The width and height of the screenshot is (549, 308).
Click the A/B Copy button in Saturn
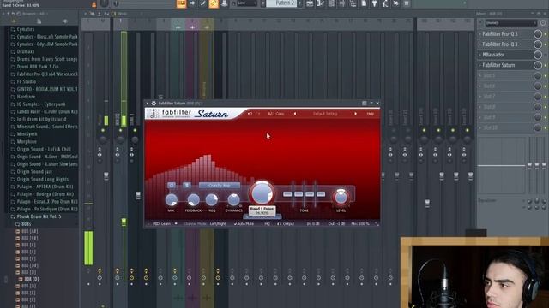[276, 114]
